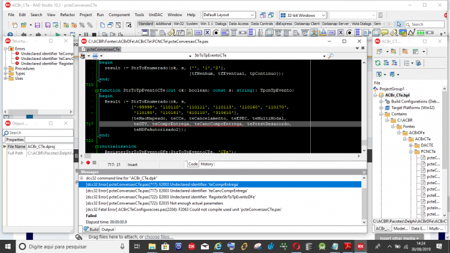Click the pointer selection tool in palette
450x253 pixels.
(399, 25)
